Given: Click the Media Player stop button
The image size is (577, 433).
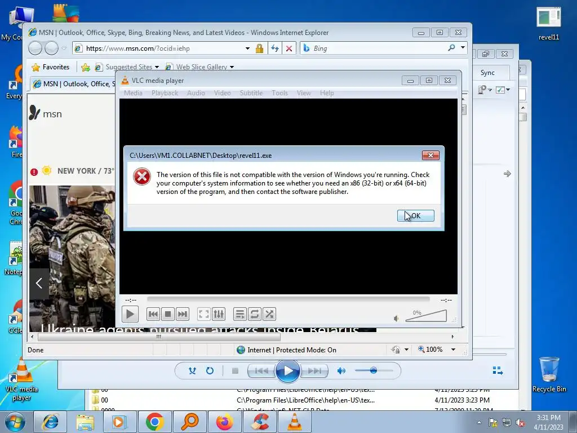Looking at the screenshot, I should 235,371.
